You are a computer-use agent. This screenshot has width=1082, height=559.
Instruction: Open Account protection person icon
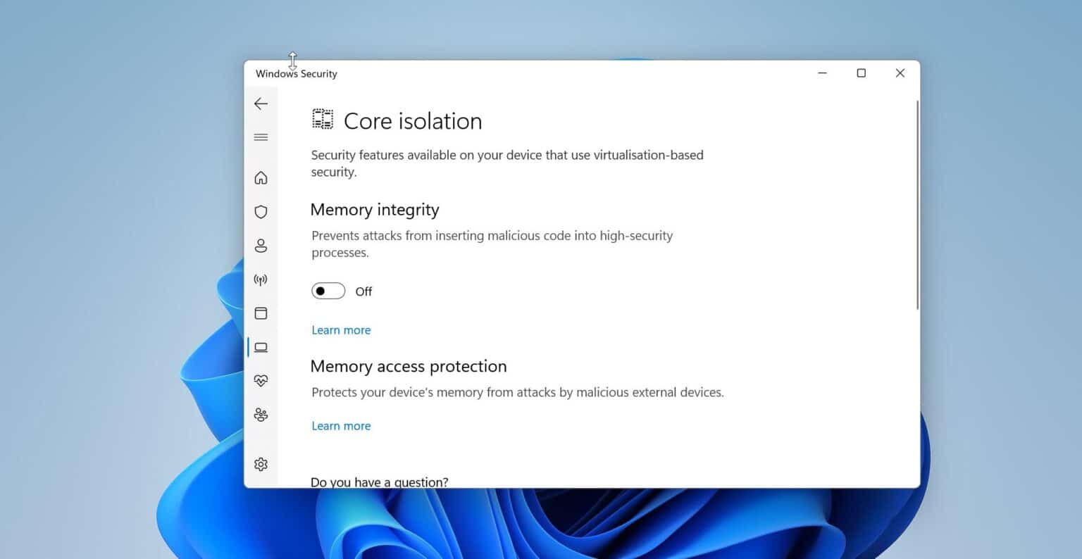click(x=261, y=246)
